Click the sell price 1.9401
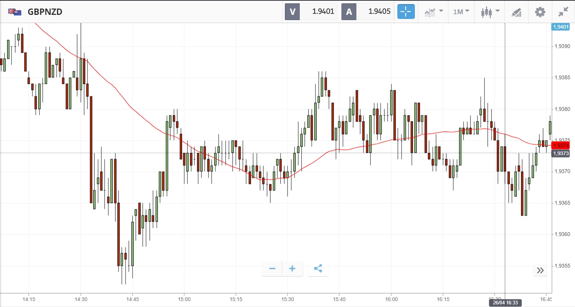The width and height of the screenshot is (575, 307). click(323, 12)
